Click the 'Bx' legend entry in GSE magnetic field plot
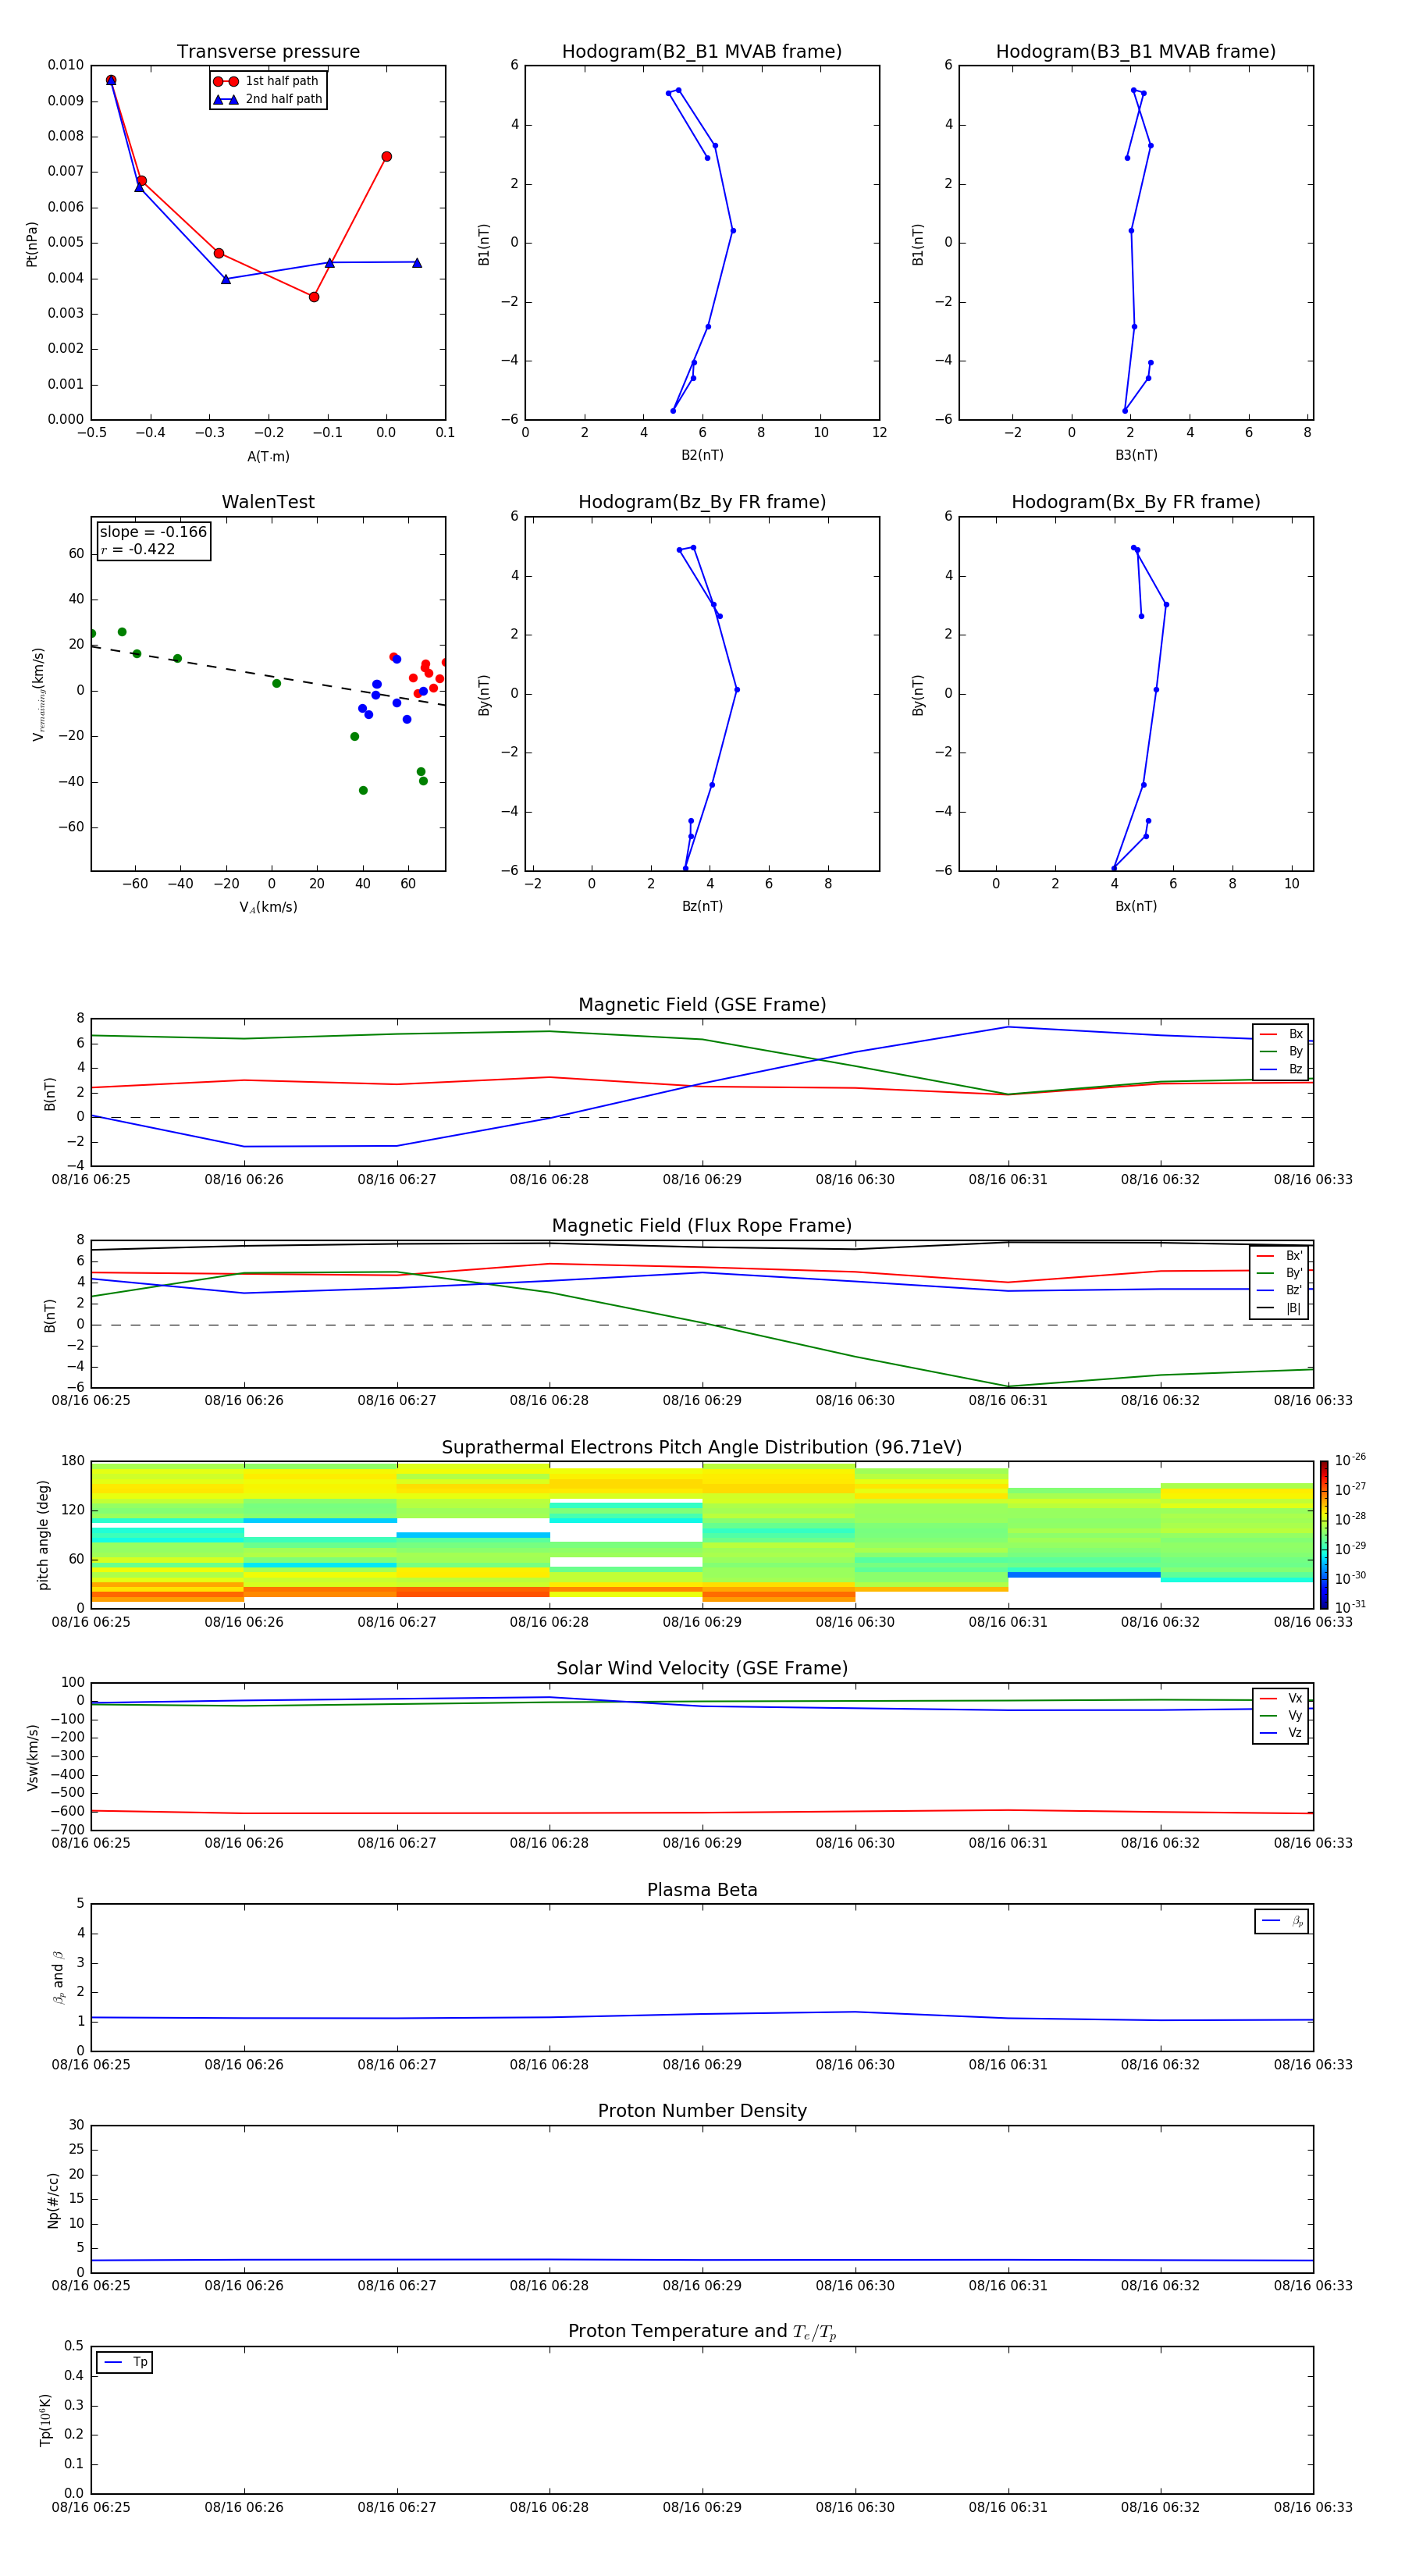1405x2576 pixels. click(x=1281, y=1034)
